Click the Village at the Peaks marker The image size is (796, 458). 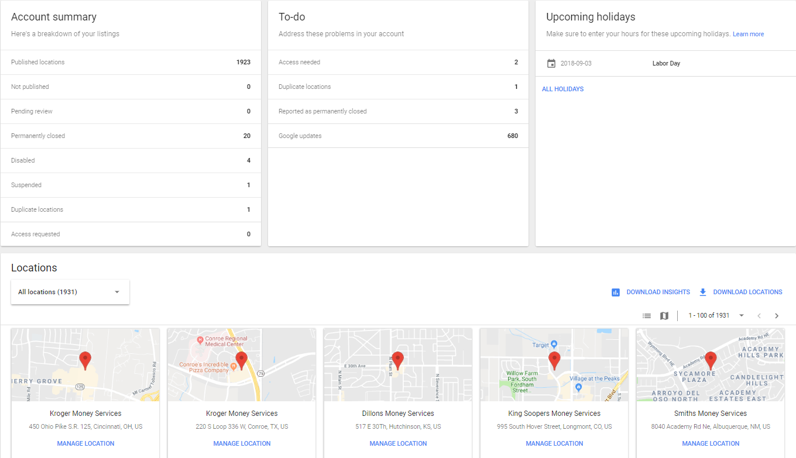[x=578, y=387]
